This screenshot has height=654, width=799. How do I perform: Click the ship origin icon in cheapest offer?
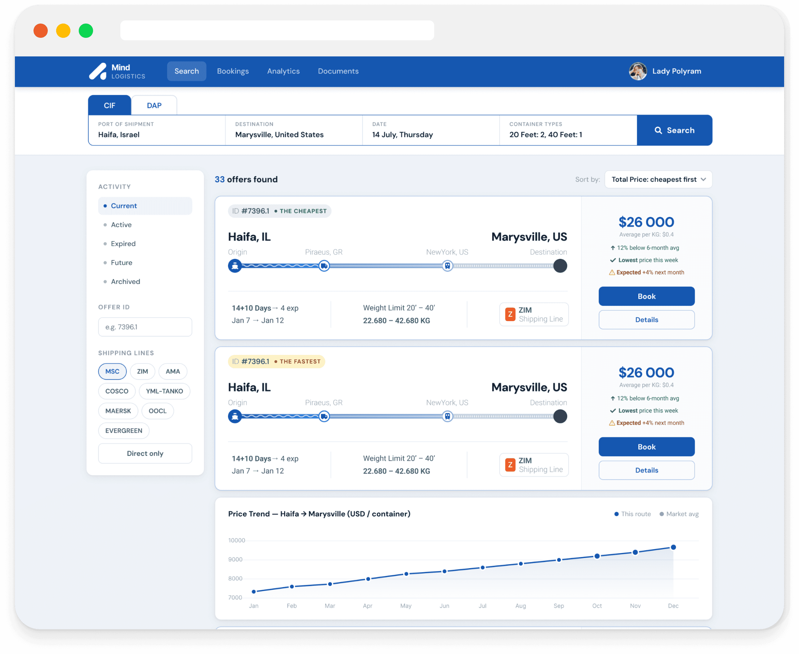(x=235, y=266)
